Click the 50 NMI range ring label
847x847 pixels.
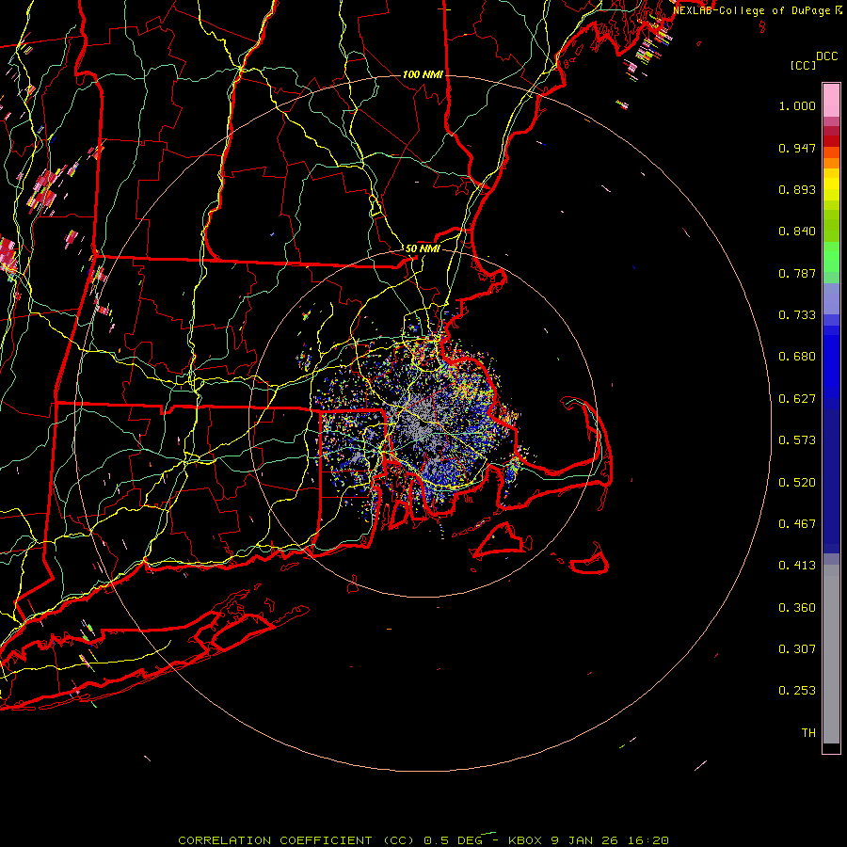423,248
